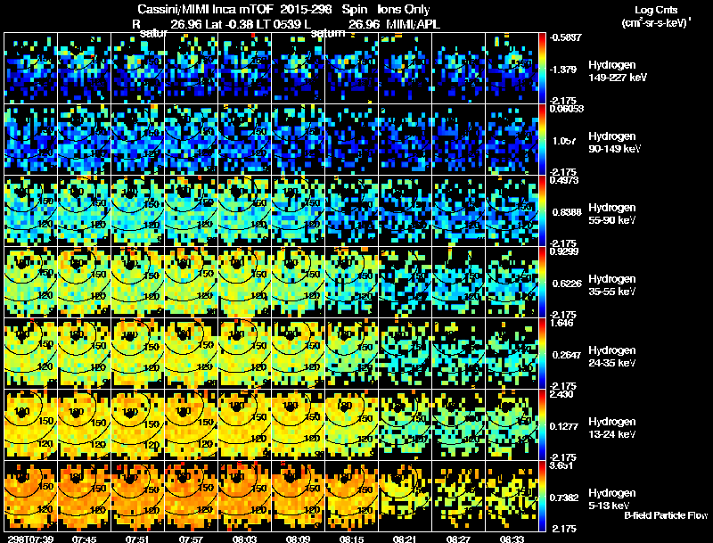Click the '-0.5837' colorbar maximum value

pos(566,37)
